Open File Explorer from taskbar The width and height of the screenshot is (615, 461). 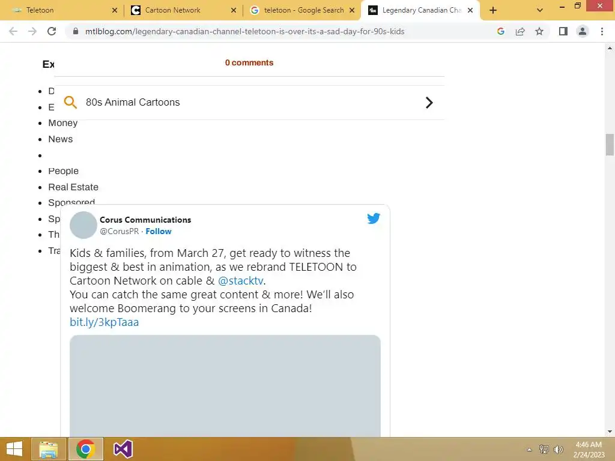[x=49, y=449]
